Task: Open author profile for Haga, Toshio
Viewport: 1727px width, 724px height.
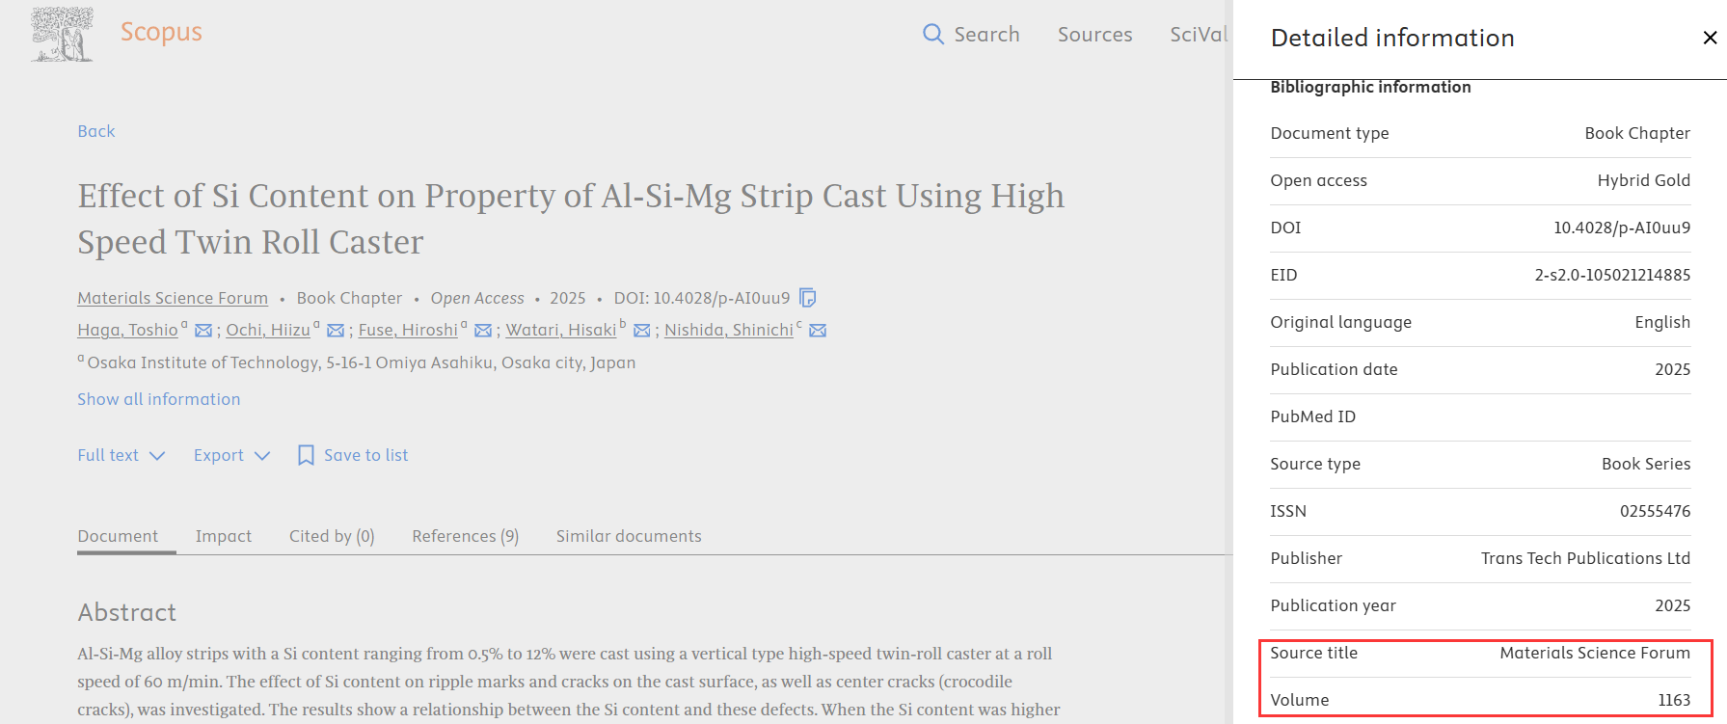Action: (x=127, y=330)
